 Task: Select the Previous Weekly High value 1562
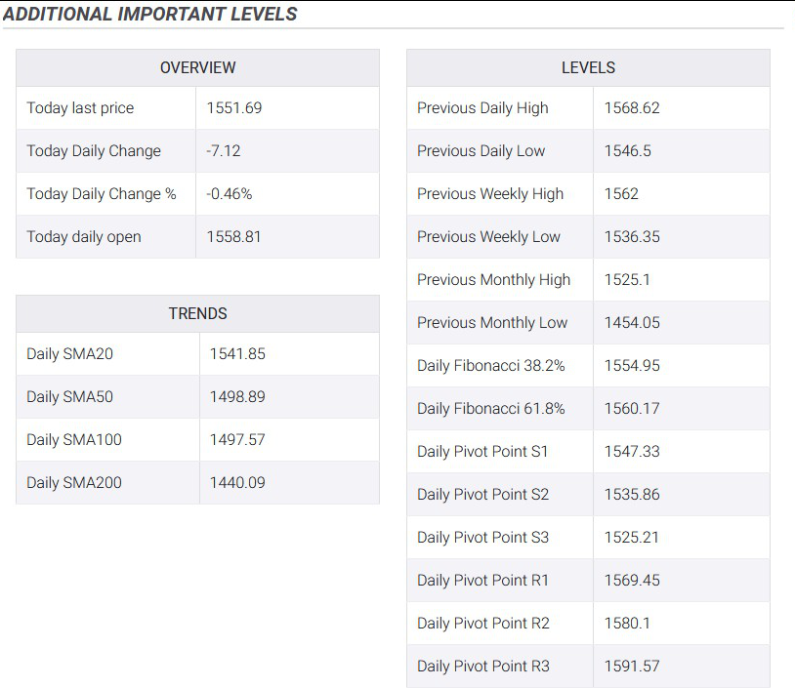tap(621, 194)
